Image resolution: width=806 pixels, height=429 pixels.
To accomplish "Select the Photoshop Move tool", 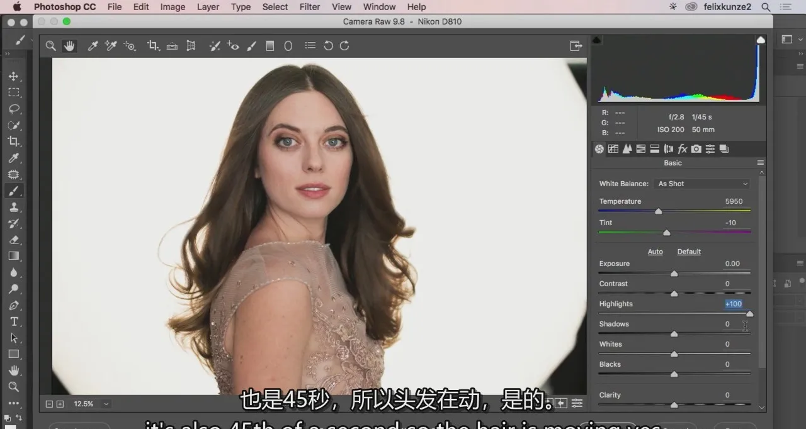I will 13,76.
